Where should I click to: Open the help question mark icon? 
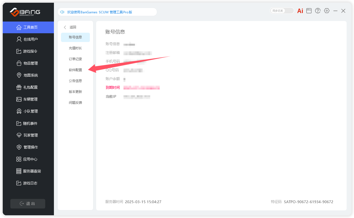point(318,11)
